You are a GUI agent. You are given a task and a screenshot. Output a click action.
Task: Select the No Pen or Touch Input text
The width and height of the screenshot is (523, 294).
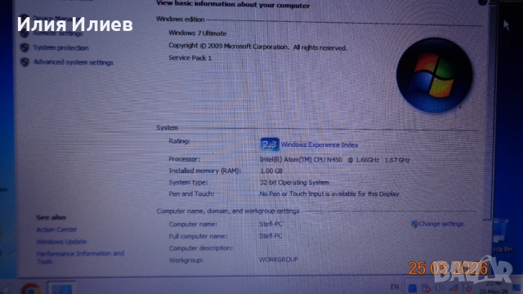[x=329, y=194]
